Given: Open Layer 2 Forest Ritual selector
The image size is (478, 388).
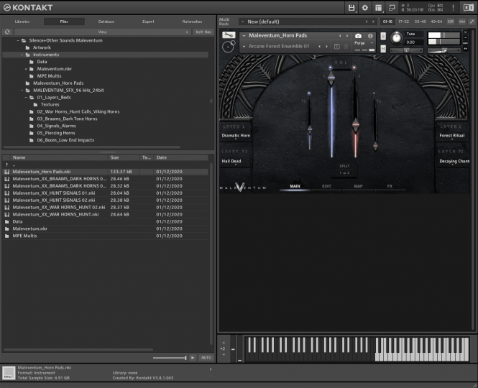Looking at the screenshot, I should 452,136.
